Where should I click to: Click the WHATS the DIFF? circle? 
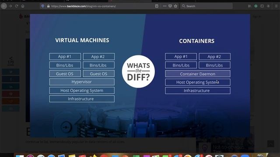click(138, 72)
